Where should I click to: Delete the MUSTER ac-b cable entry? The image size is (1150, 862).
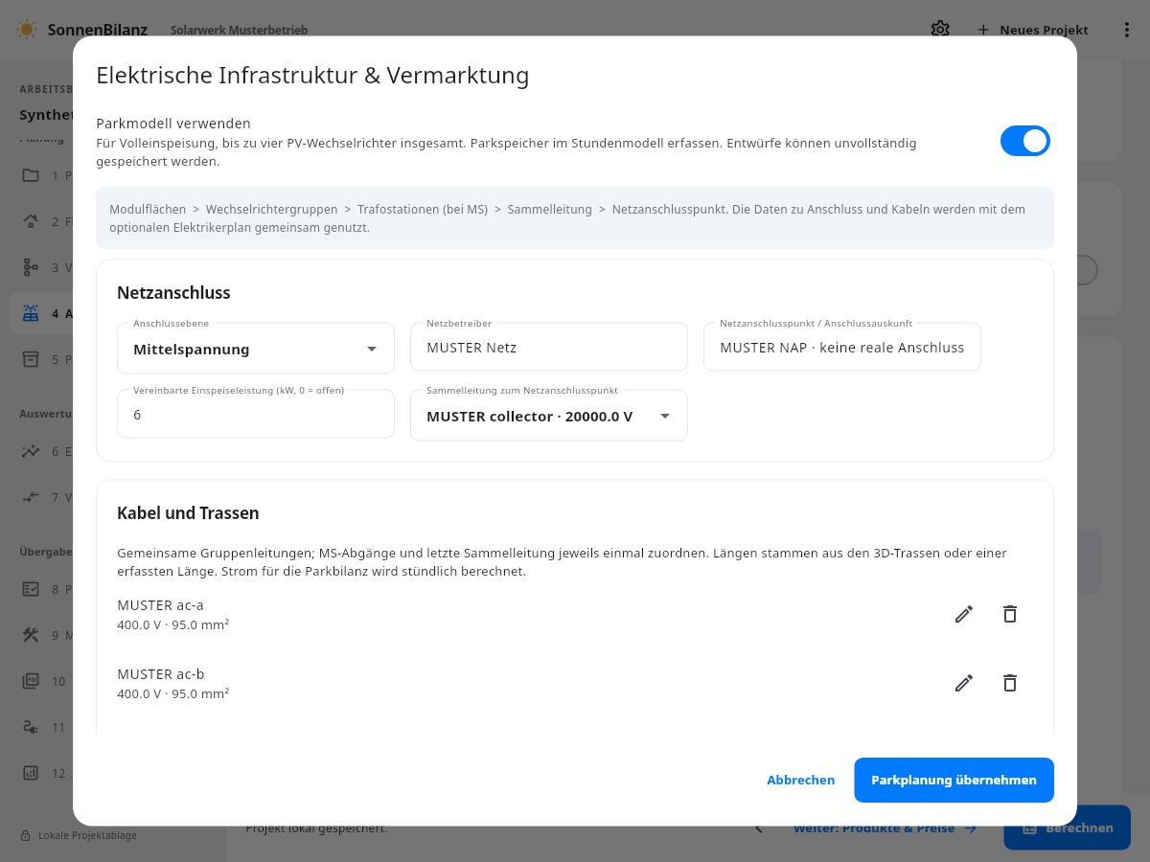click(1010, 683)
